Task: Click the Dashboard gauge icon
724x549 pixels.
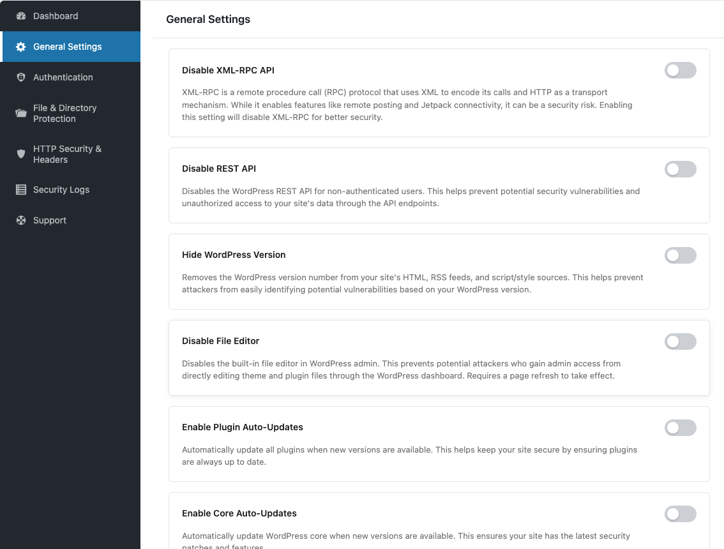Action: (21, 16)
